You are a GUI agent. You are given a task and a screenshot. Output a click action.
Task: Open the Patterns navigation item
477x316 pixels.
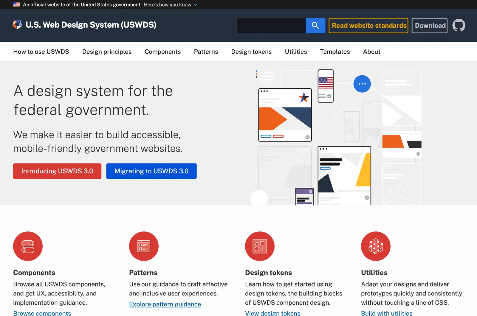[x=206, y=52]
